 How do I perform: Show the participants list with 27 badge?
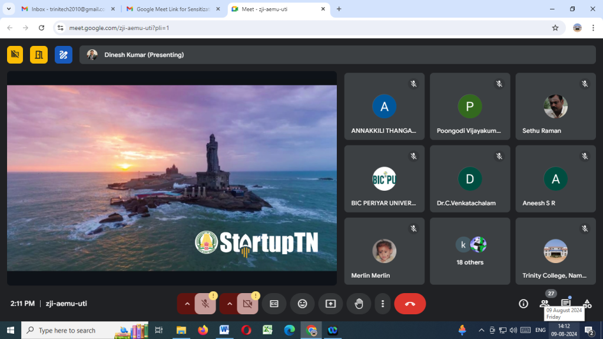click(545, 304)
